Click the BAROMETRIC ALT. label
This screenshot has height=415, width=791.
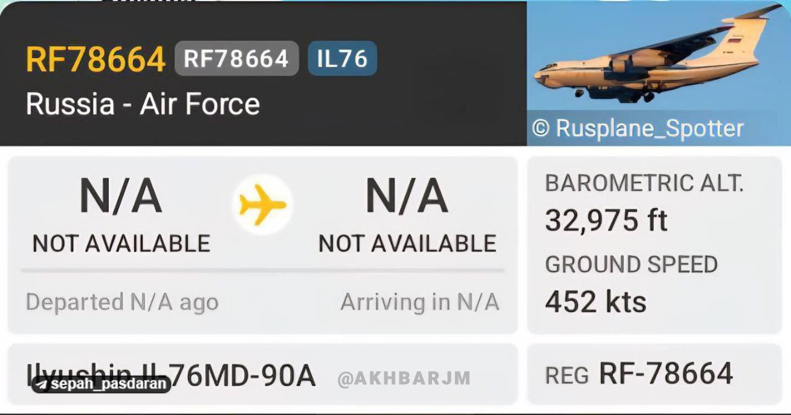click(645, 183)
